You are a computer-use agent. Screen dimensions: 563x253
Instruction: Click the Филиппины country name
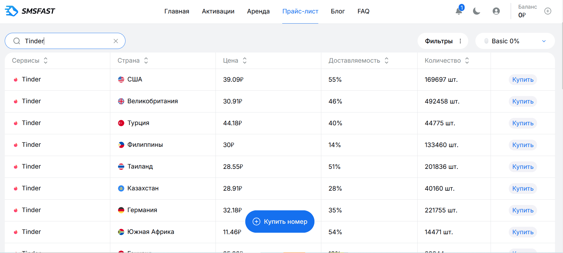145,145
